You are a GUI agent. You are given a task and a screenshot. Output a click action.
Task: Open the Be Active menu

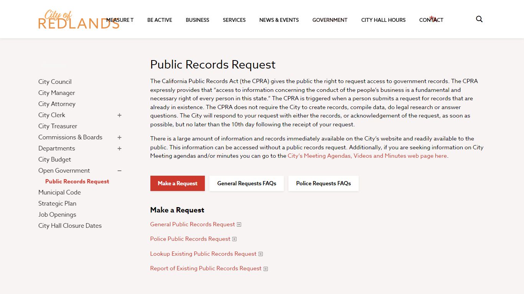160,20
